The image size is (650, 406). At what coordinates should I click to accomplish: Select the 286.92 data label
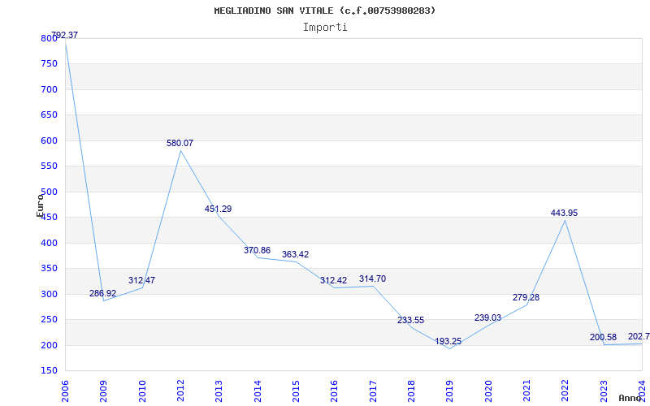pyautogui.click(x=103, y=293)
